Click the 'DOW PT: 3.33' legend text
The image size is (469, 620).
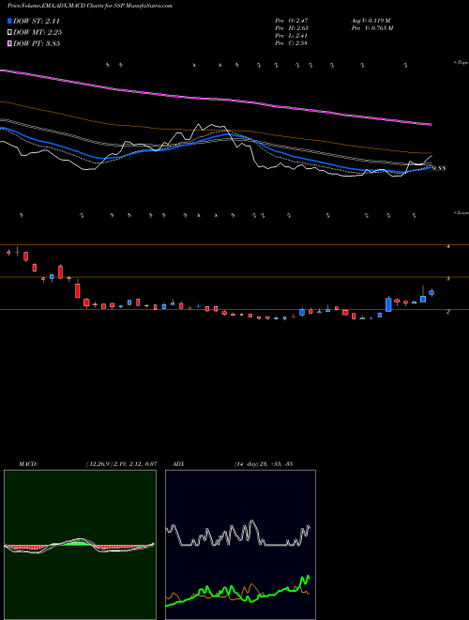click(37, 43)
